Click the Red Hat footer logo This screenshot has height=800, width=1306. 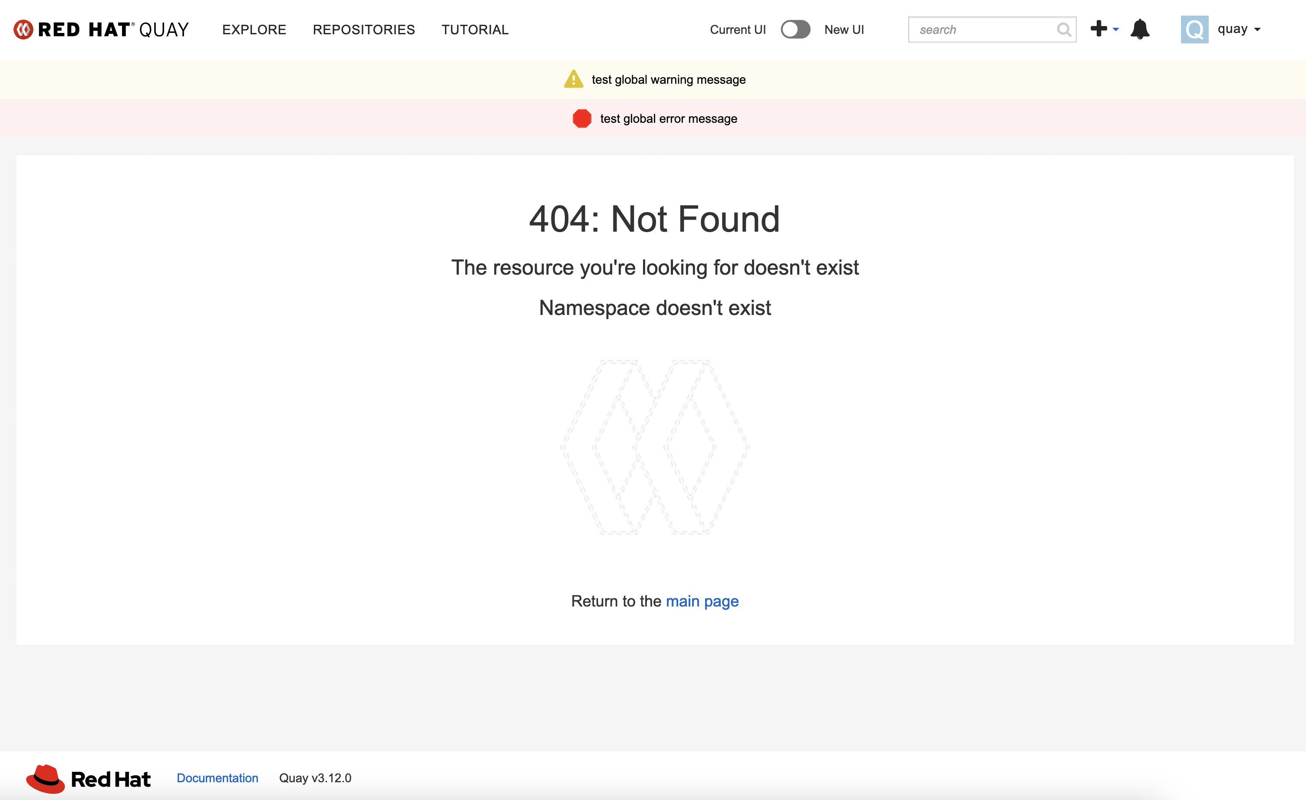pyautogui.click(x=88, y=778)
